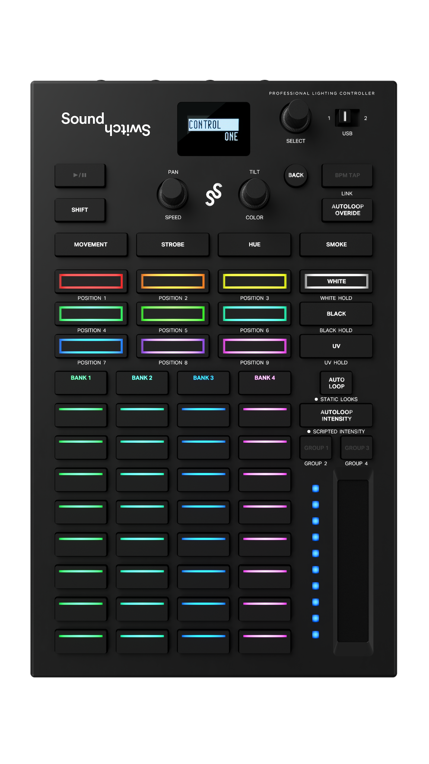This screenshot has height=764, width=429.
Task: Click the PAN / SPEED knob
Action: click(x=172, y=194)
